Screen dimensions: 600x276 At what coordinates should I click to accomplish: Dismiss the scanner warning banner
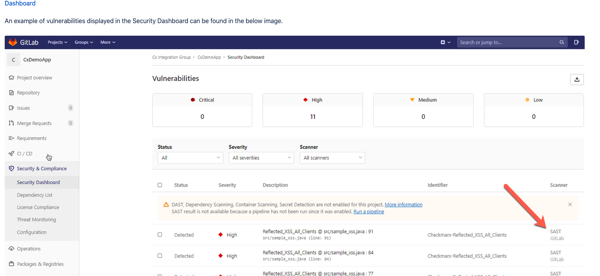coord(570,204)
